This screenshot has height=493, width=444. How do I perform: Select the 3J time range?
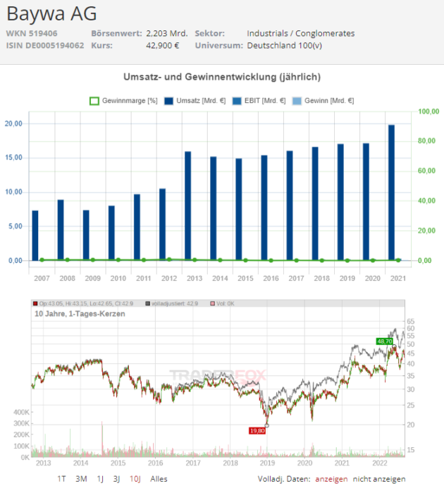click(x=116, y=479)
